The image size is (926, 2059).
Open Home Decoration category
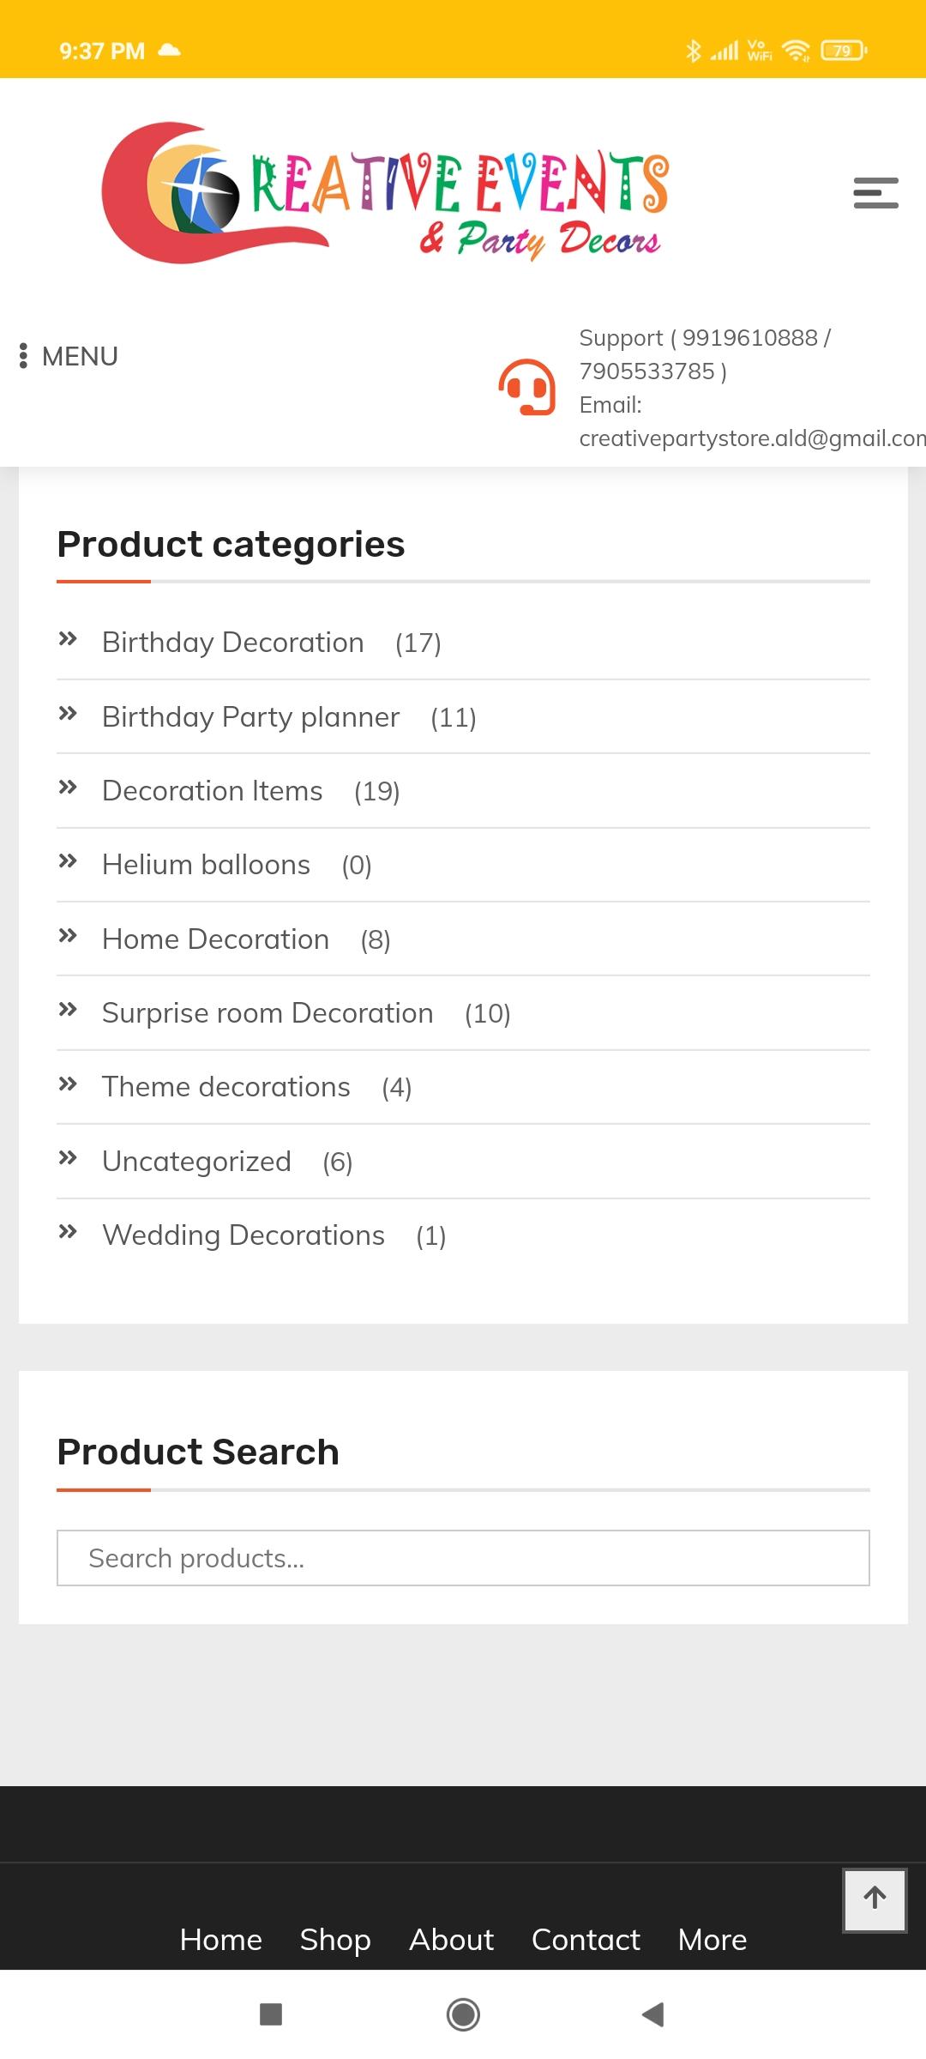[215, 939]
